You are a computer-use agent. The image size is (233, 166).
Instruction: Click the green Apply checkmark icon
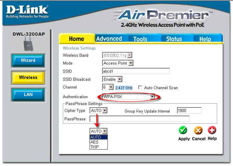pos(183,130)
